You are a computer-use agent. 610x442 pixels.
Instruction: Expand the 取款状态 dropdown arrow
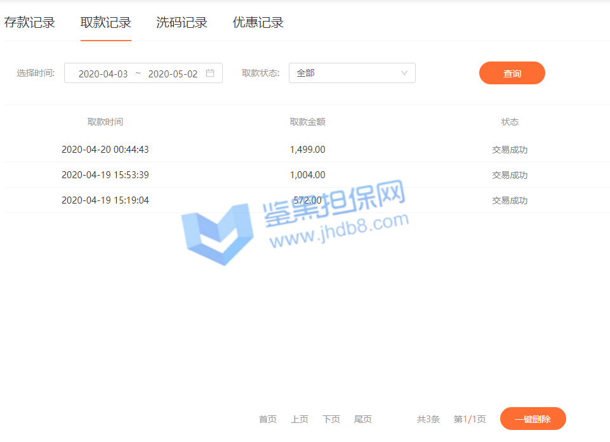click(404, 73)
